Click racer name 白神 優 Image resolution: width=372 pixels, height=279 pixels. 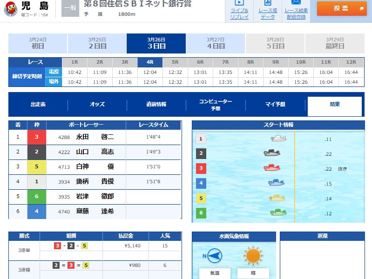(x=95, y=167)
